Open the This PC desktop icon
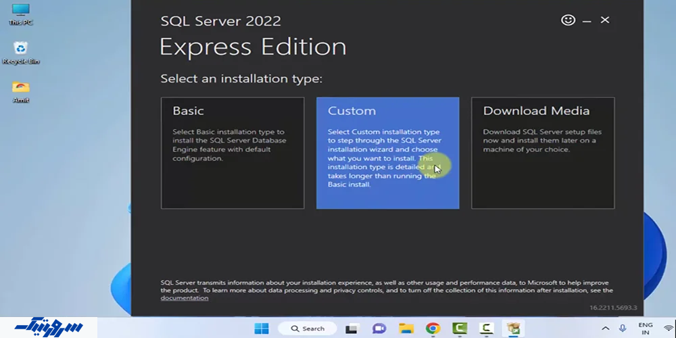 click(21, 14)
